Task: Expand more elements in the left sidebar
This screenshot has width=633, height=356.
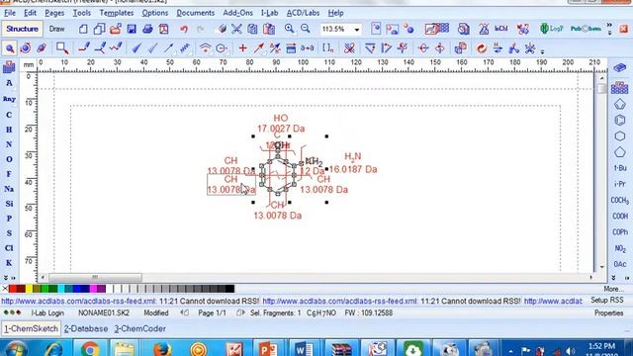Action: (6, 278)
